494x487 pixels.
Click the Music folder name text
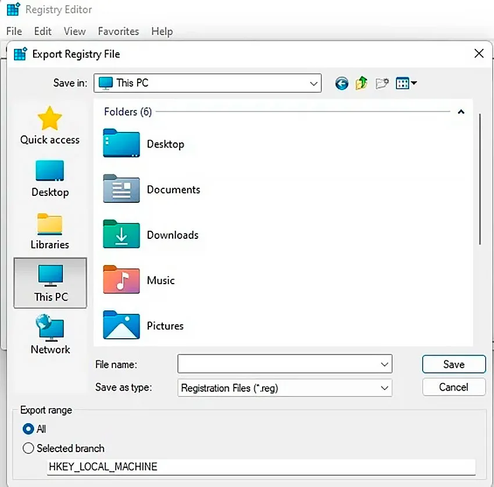[160, 280]
